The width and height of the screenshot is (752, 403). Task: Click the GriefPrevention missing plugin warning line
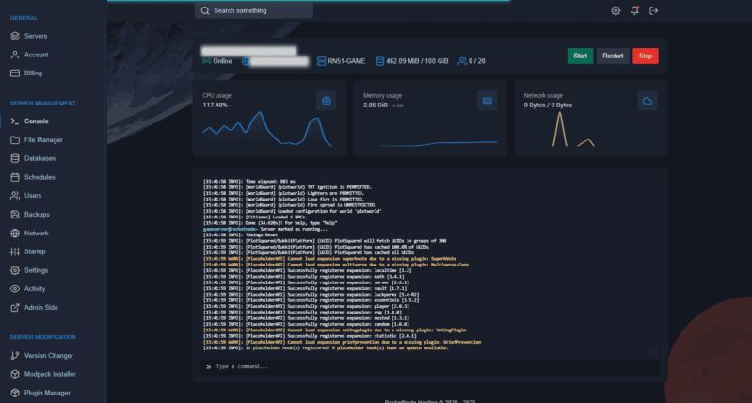click(342, 342)
